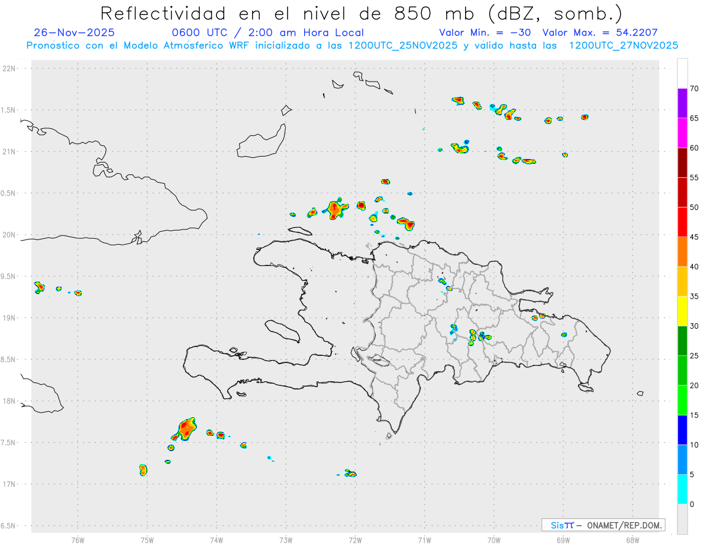Viewport: 710px width, 548px height.
Task: Click the cyan 0–5 dBZ colorbar segment
Action: point(682,489)
